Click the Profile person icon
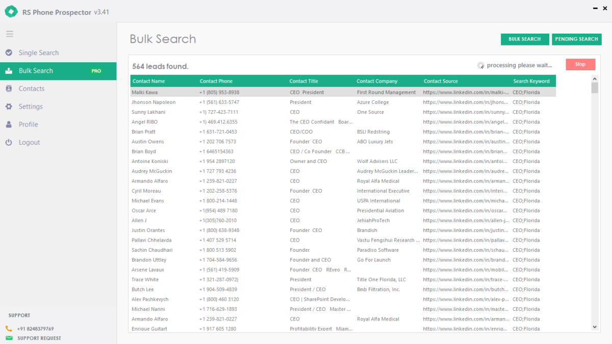 (9, 124)
